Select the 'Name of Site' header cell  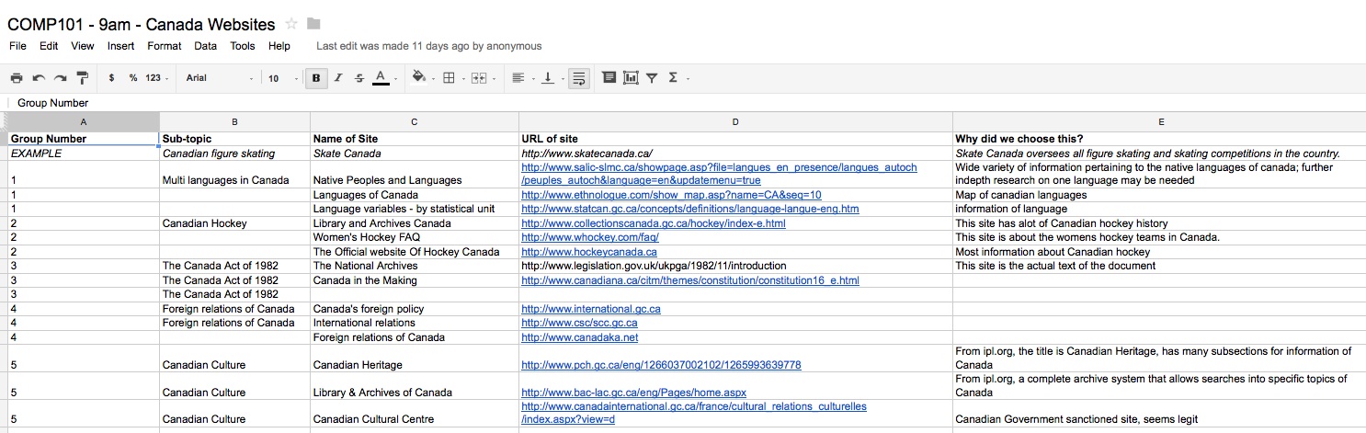[x=415, y=139]
